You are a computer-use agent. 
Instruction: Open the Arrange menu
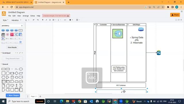pyautogui.click(x=26, y=16)
